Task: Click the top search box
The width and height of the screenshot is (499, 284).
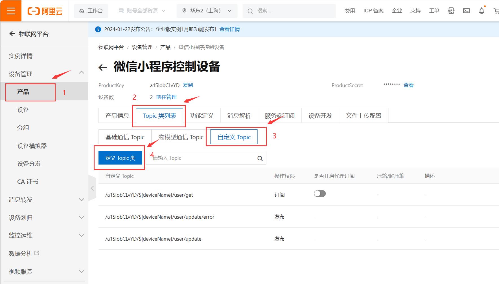Action: coord(289,11)
